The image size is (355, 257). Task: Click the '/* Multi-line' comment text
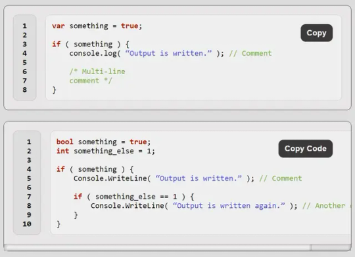(97, 71)
